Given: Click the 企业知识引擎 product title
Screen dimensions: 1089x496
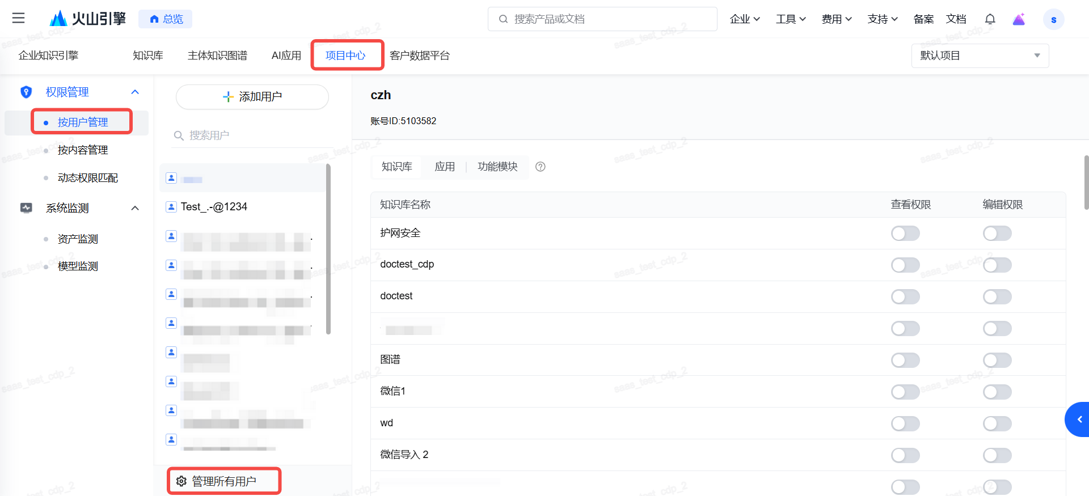Looking at the screenshot, I should tap(48, 56).
